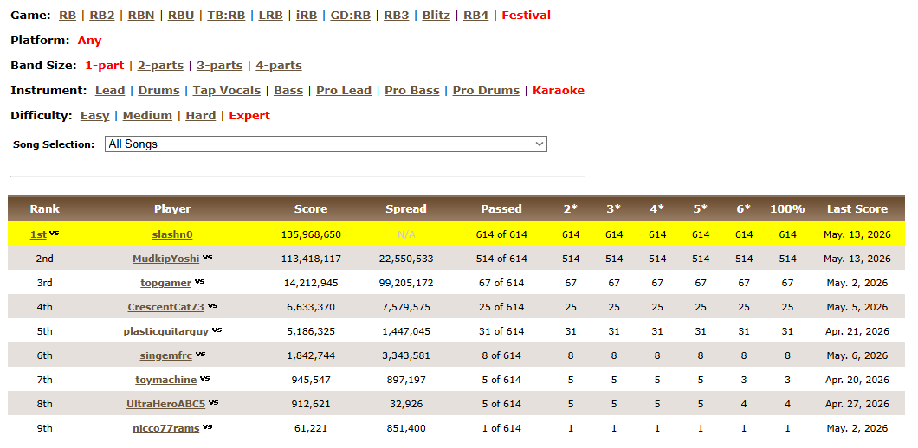
Task: Click the Spread column header
Action: (x=405, y=208)
